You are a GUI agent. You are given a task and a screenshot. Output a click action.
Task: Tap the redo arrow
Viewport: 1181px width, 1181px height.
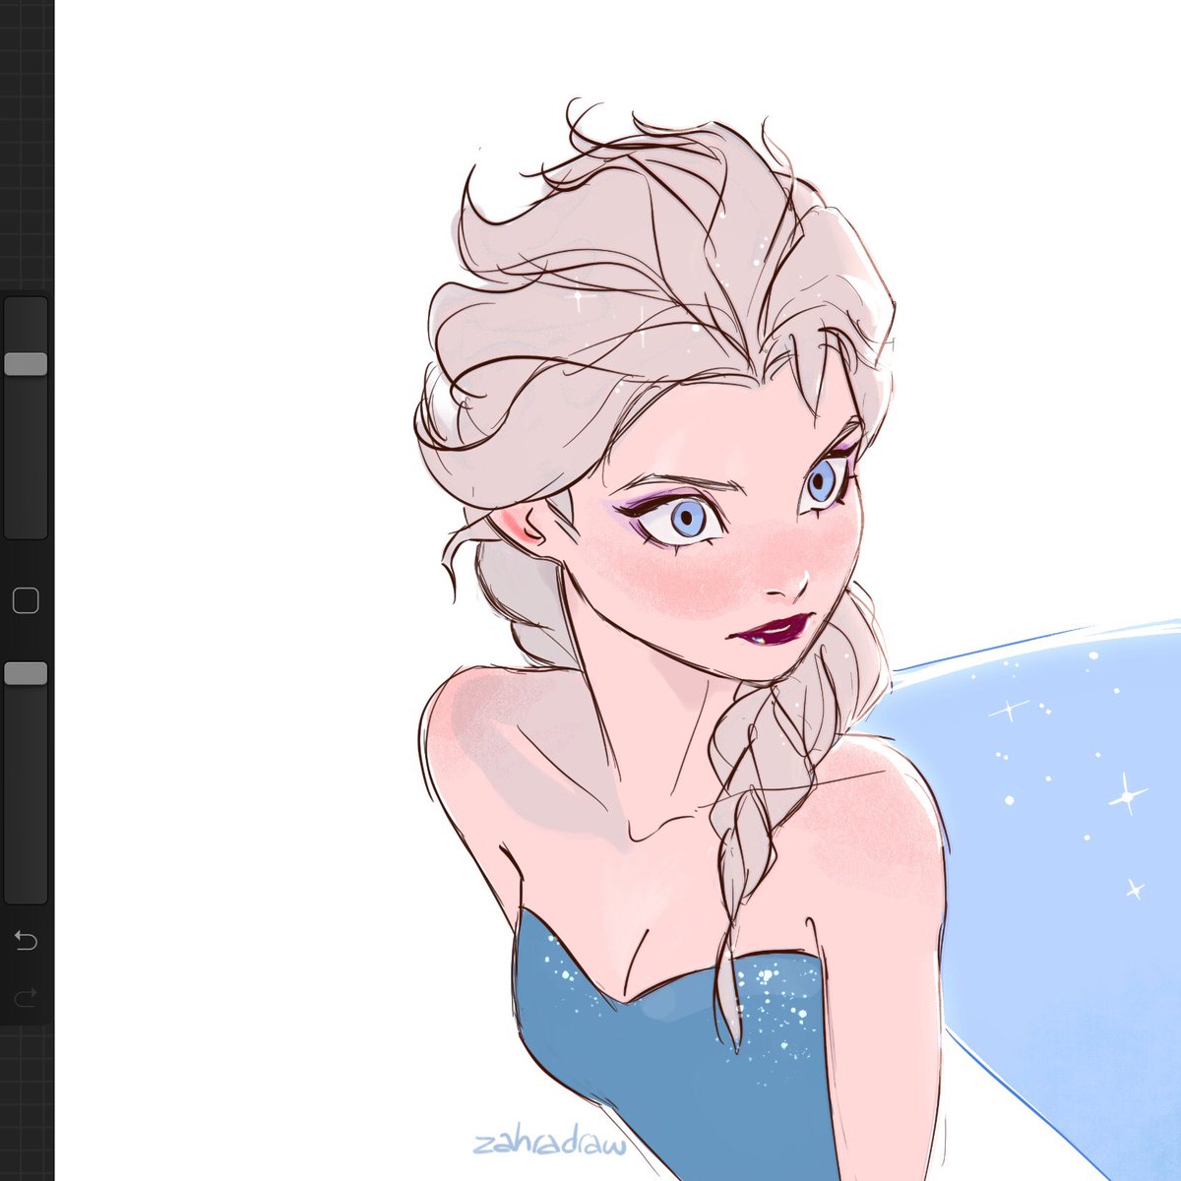[26, 997]
